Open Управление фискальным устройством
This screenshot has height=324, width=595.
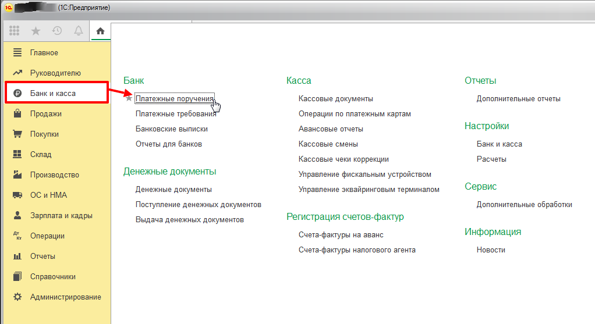pyautogui.click(x=365, y=175)
